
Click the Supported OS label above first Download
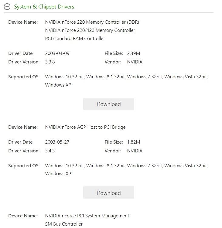coord(24,77)
